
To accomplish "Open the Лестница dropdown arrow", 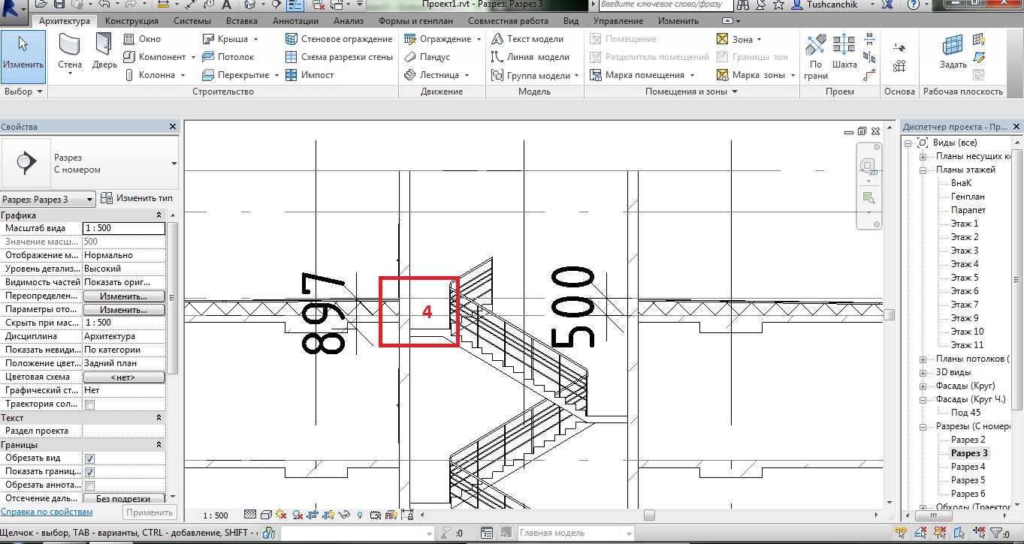I will tap(467, 75).
